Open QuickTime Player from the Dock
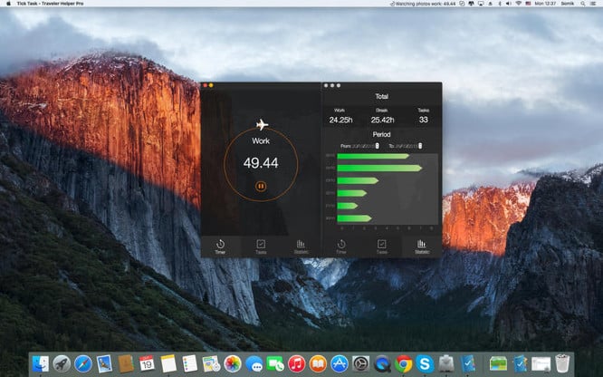Screen dimensions: 603x377 382,363
